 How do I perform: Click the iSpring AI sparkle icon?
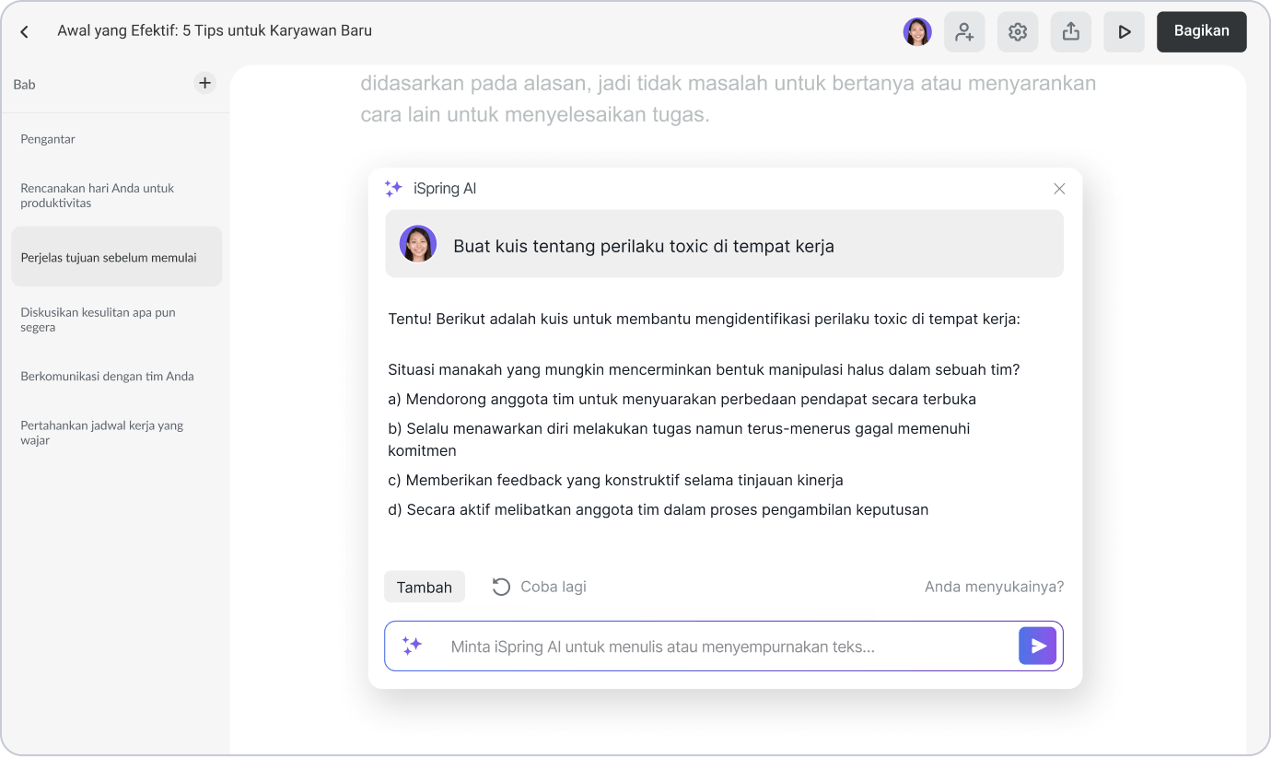tap(393, 188)
